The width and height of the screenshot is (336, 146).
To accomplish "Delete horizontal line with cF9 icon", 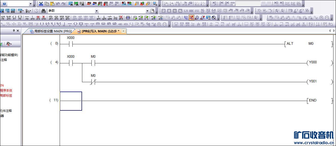I will 38,18.
